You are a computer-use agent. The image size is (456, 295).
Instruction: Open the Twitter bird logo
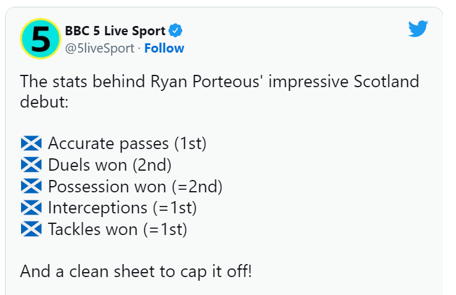418,28
